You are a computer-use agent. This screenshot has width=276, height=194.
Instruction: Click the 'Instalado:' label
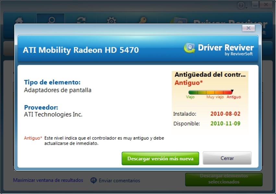[x=185, y=114]
